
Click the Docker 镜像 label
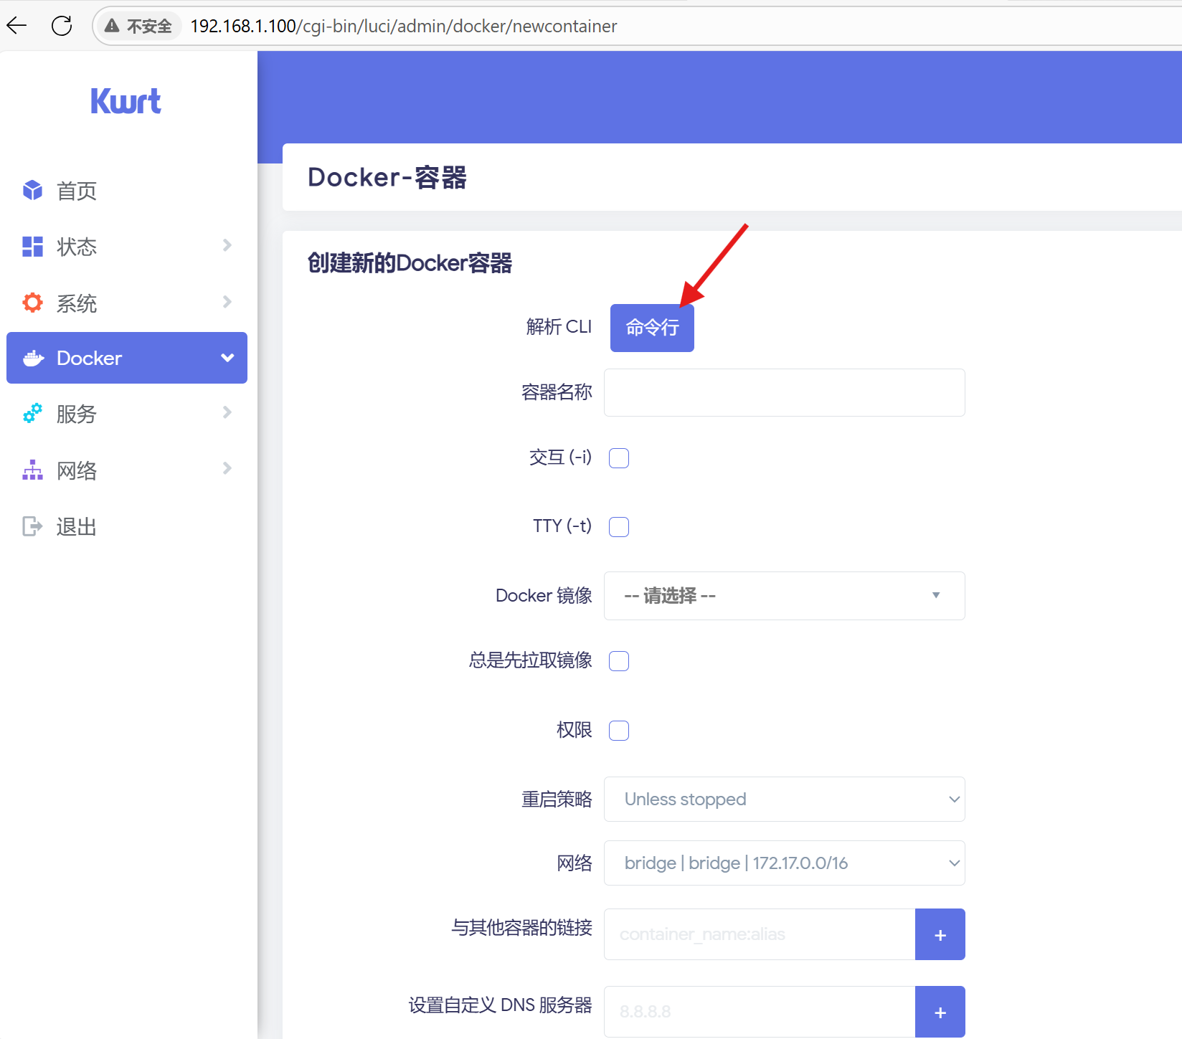544,596
